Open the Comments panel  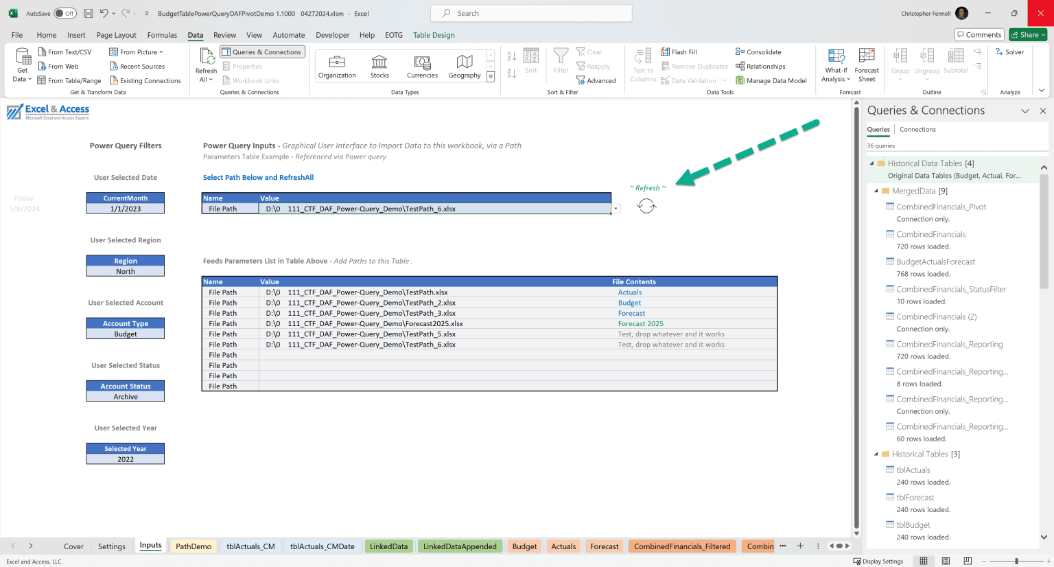[979, 34]
